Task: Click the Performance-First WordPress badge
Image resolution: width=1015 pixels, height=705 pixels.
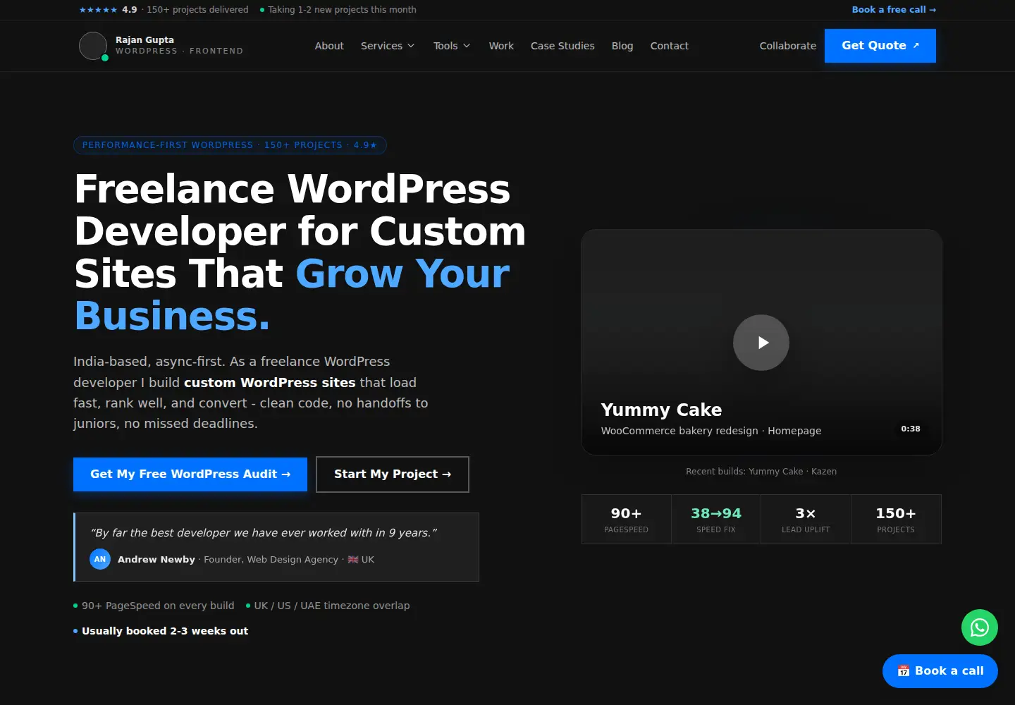Action: [x=230, y=145]
